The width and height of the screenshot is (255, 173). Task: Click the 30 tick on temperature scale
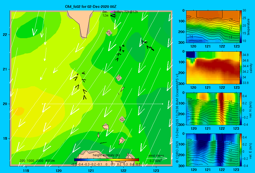(x=244, y=10)
